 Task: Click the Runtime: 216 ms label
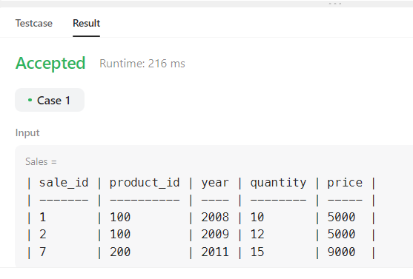click(x=142, y=64)
